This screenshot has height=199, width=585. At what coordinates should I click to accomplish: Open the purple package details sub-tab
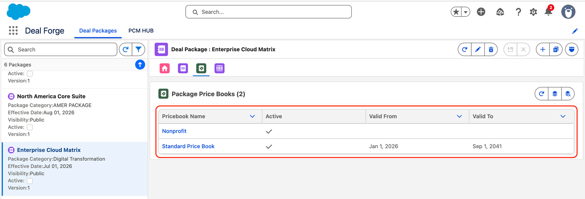pos(183,68)
